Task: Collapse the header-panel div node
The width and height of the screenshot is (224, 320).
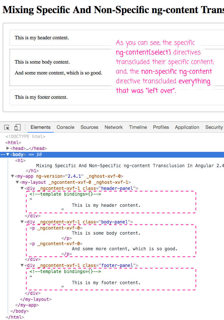Action: (22, 188)
